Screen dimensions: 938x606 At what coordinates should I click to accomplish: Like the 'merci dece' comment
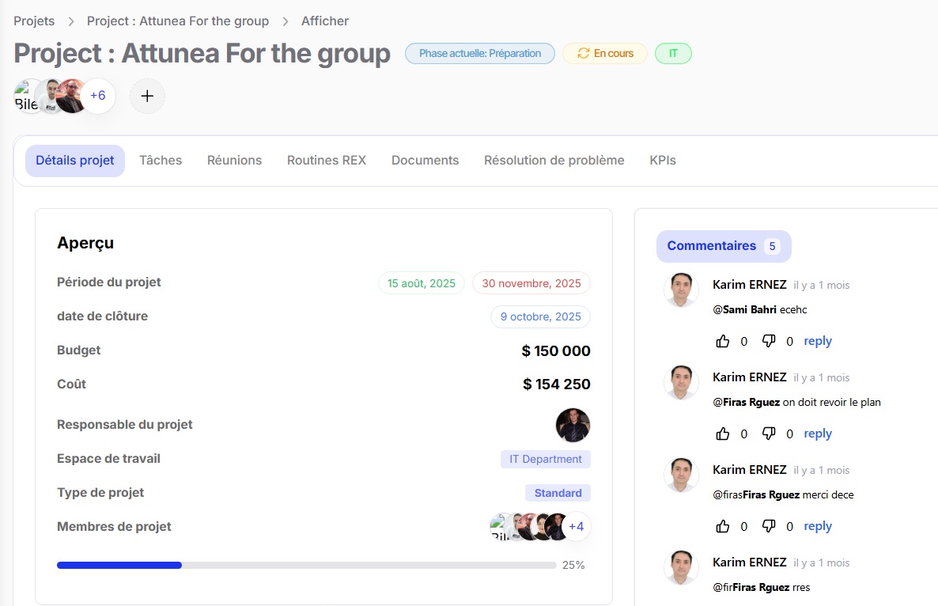click(723, 526)
